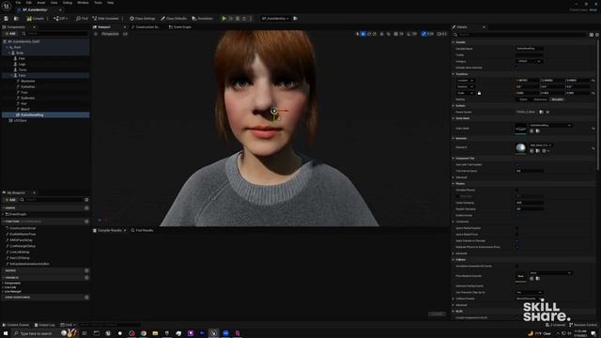Open the Window menu
Viewport: 601px width, 338px height.
click(x=83, y=3)
